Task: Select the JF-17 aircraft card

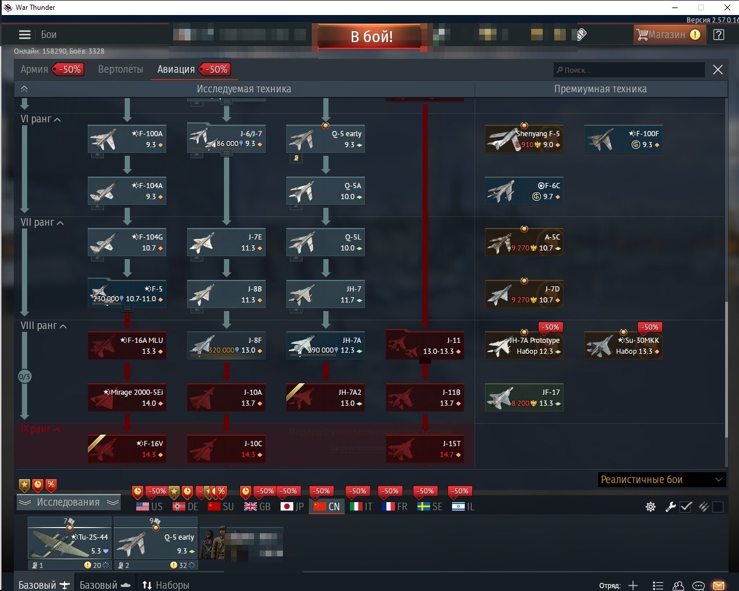Action: click(x=524, y=397)
